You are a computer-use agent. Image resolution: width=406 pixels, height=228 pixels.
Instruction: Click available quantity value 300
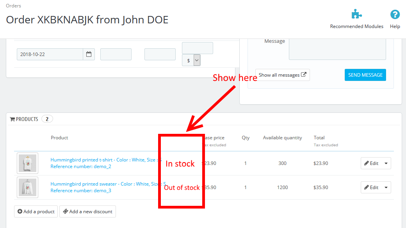tap(282, 163)
